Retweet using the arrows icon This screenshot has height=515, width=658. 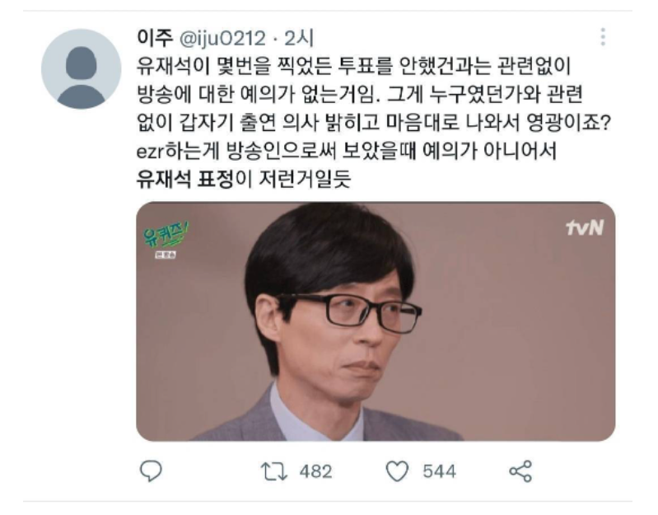coord(274,471)
